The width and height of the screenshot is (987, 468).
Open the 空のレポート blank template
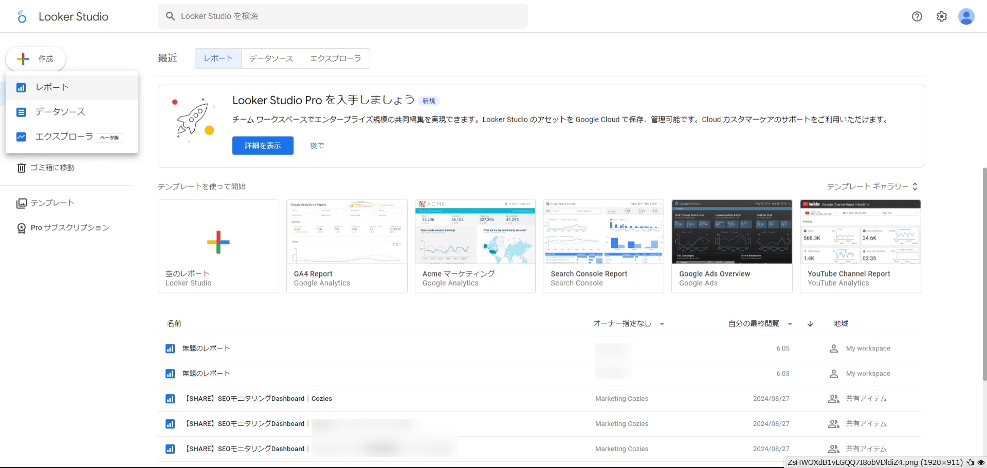[x=218, y=246]
